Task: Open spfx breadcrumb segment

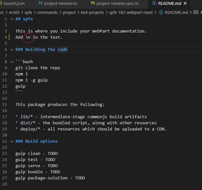Action: point(28,13)
